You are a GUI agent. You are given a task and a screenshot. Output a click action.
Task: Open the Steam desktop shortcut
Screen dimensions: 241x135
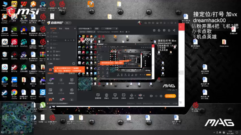(x=5, y=94)
